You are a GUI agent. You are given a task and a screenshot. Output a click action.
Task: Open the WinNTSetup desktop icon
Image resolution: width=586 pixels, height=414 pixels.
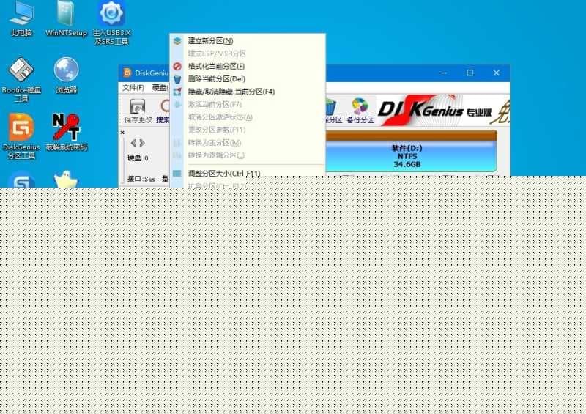coord(66,19)
